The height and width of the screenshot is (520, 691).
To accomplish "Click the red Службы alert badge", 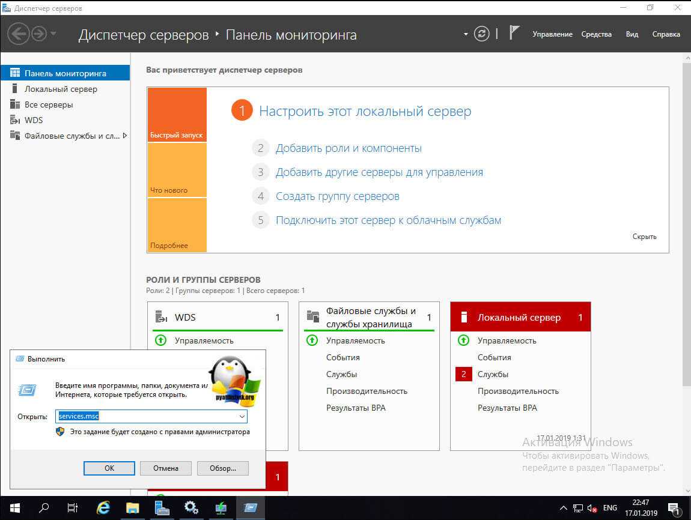I will pos(463,374).
